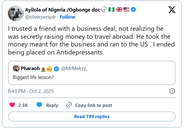Viewport: 186px width, 132px height.
Task: Click the heart like icon
Action: (x=12, y=105)
